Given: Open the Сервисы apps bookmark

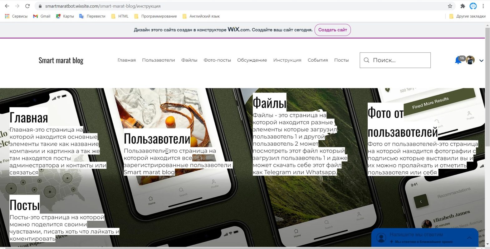Looking at the screenshot, I should (16, 16).
